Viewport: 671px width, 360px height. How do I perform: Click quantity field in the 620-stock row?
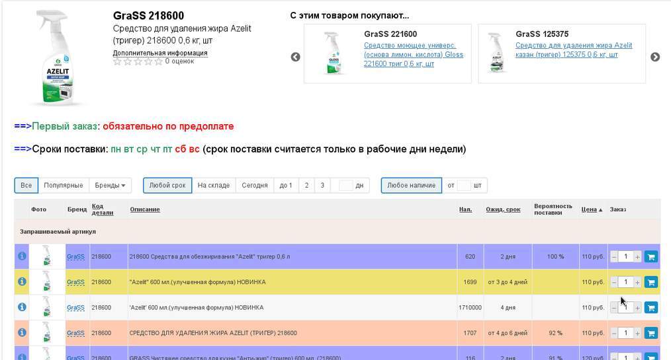pos(625,257)
